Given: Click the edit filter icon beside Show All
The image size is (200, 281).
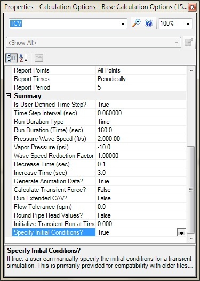Looking at the screenshot, I should point(189,42).
